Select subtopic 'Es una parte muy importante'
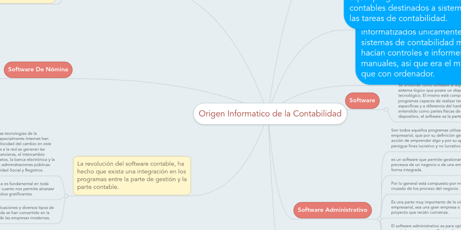Viewport: 461px width, 230px height. pyautogui.click(x=425, y=207)
